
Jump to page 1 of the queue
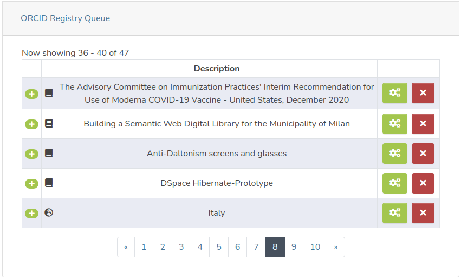pos(144,247)
